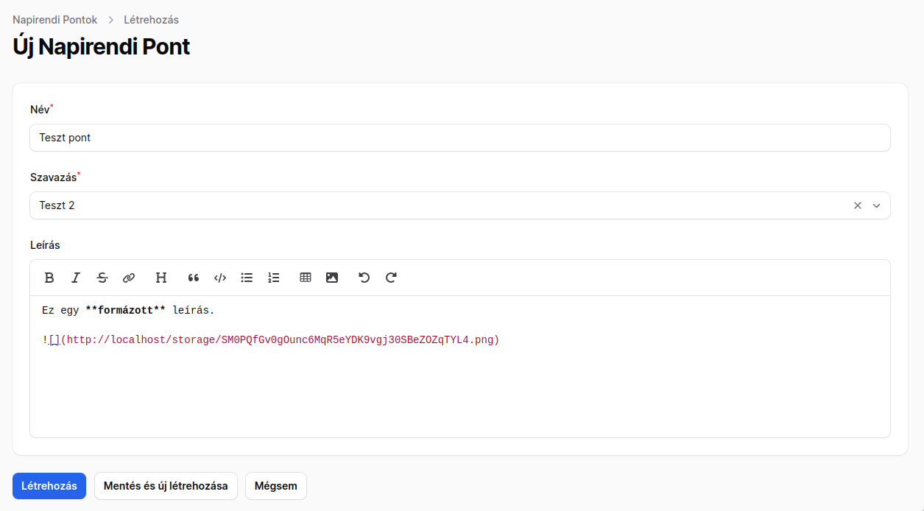Viewport: 924px width, 511px height.
Task: Clear the Szavazás selection with the X
Action: tap(858, 205)
